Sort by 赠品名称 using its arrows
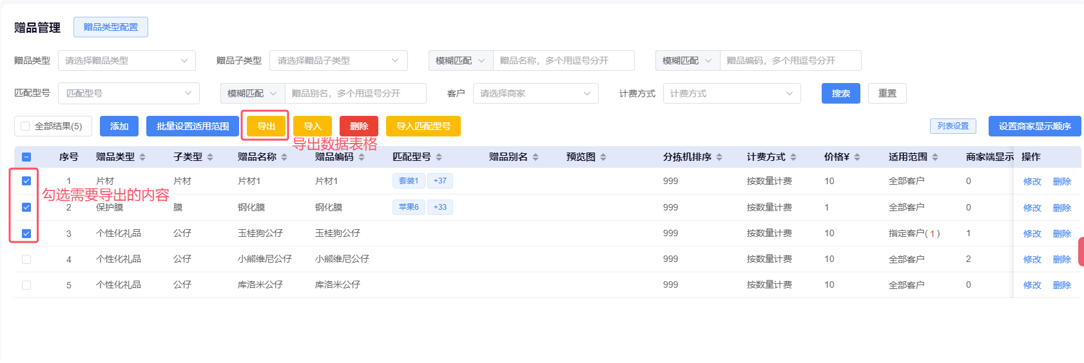The image size is (1084, 363). pos(284,157)
